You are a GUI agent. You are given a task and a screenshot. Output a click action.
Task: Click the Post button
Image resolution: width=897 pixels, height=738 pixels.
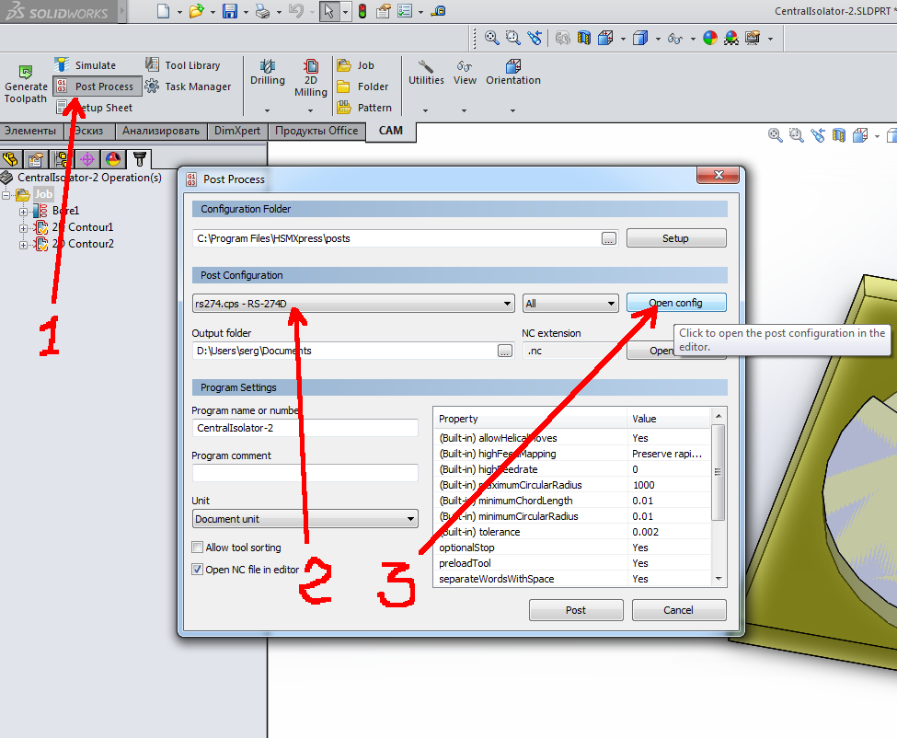(x=576, y=610)
